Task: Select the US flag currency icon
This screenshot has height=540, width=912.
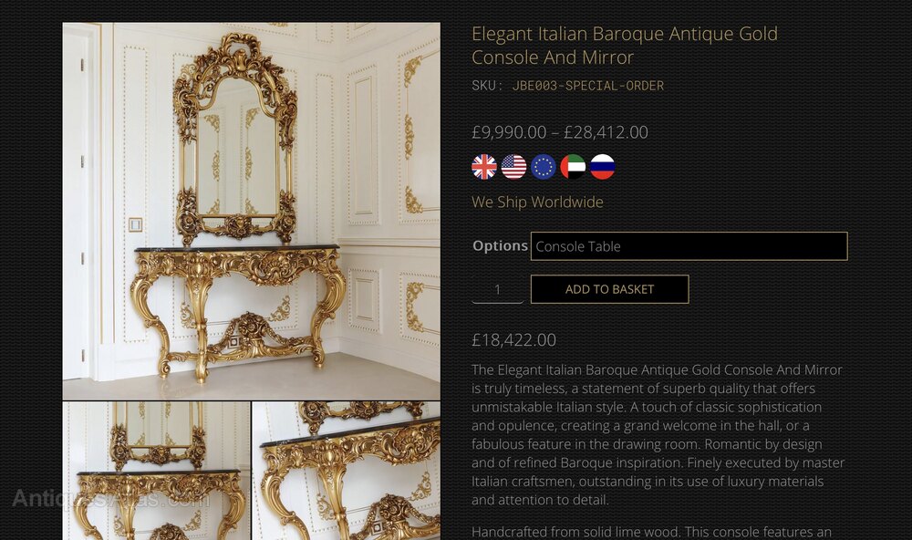Action: click(513, 167)
